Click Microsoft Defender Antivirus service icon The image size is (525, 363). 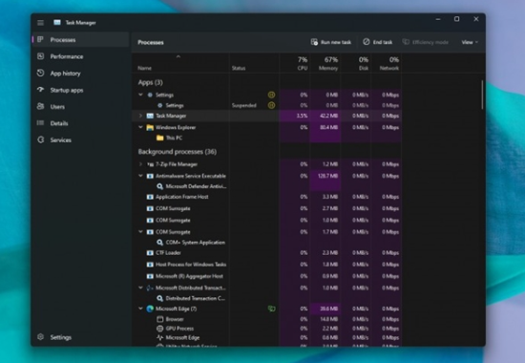coord(160,186)
